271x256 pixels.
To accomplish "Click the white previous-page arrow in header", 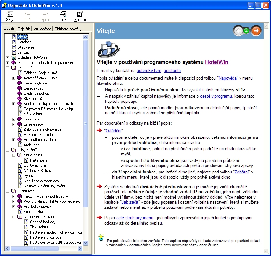I will [239, 31].
